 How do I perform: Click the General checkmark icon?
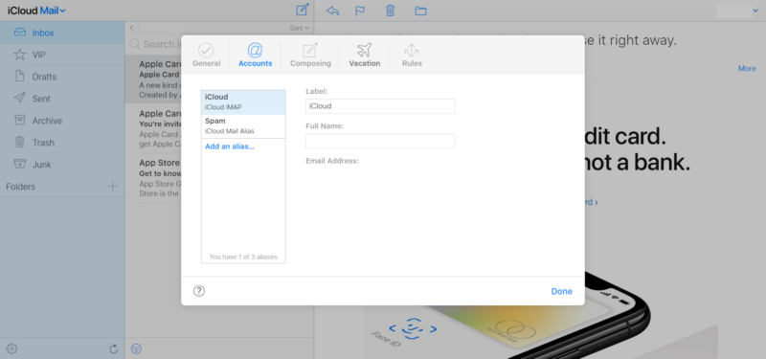206,50
